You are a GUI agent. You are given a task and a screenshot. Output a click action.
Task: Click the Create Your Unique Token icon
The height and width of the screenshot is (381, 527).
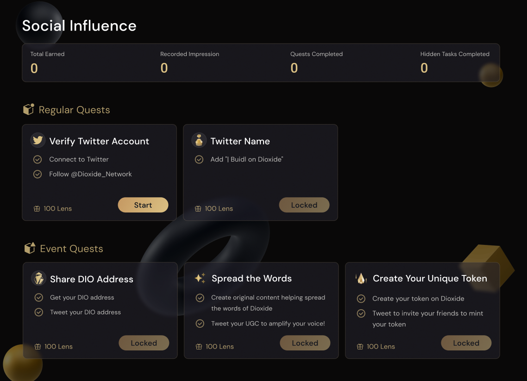click(x=361, y=278)
